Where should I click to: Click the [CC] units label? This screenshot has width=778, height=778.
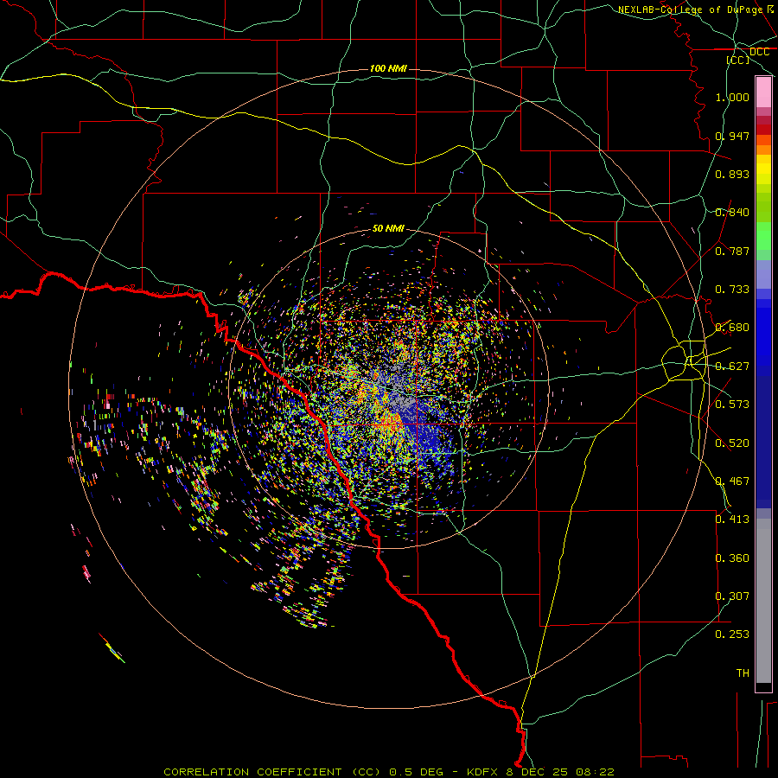click(x=738, y=60)
